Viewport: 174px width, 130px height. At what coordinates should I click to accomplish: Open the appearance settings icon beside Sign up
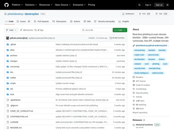[x=167, y=5]
